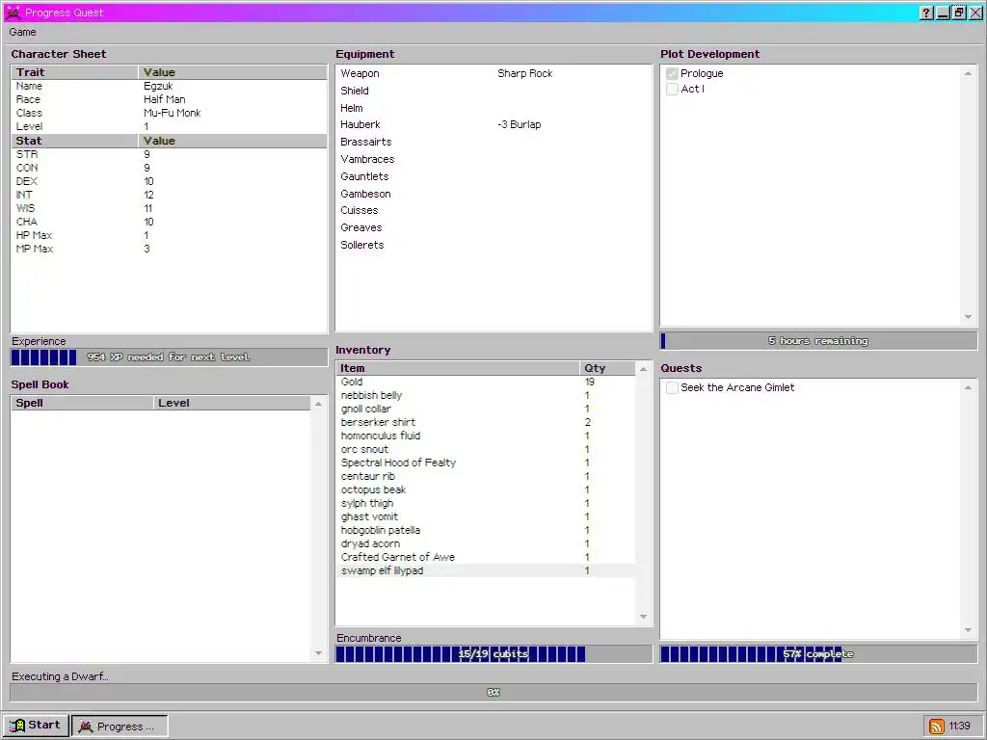Select Spectral Hood of Fealty item

(486, 462)
